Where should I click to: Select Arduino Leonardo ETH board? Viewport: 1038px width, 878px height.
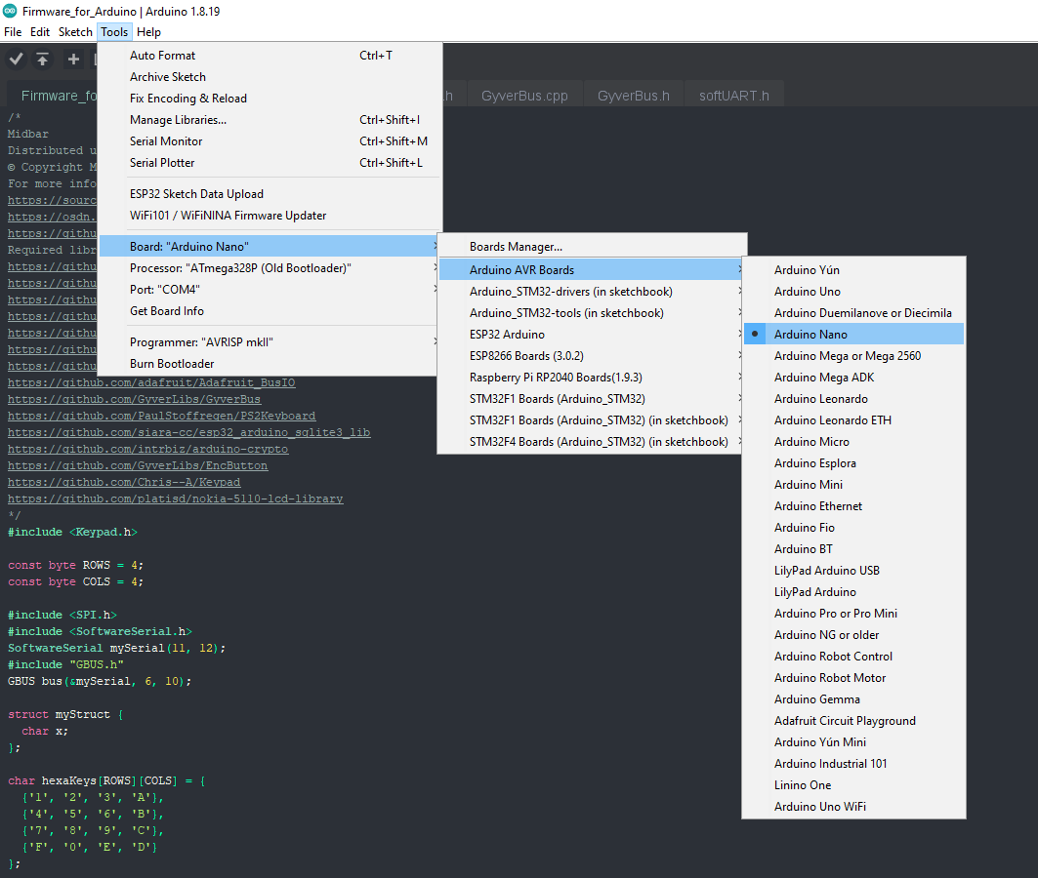[853, 420]
